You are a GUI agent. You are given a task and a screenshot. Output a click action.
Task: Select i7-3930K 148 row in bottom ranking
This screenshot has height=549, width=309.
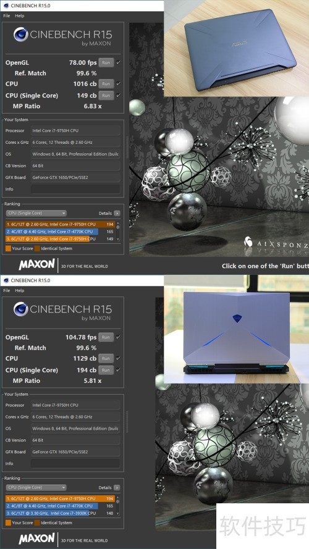point(61,513)
